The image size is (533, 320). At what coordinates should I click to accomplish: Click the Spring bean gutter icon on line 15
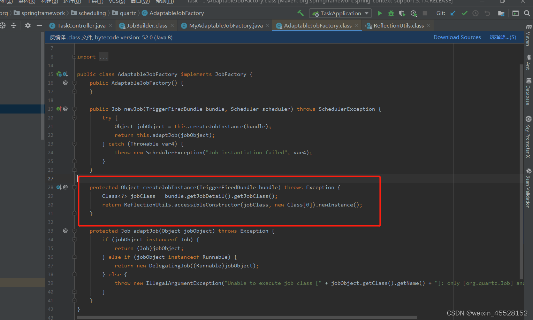tap(59, 74)
